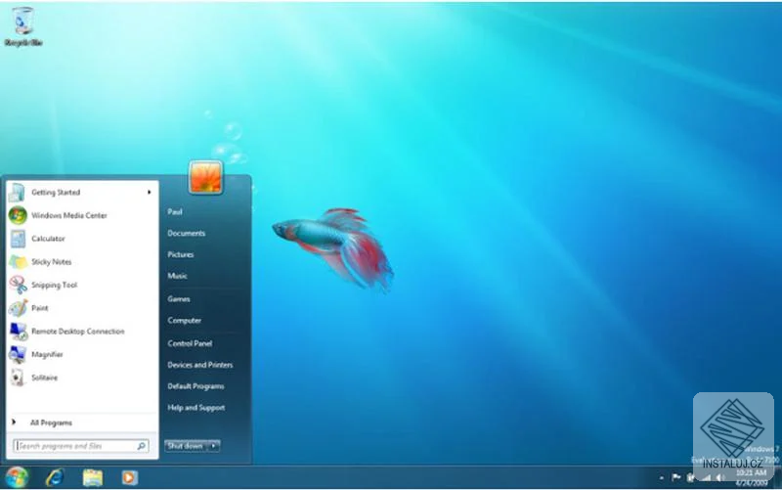Viewport: 782px width, 490px height.
Task: Open Remote Desktop Connection icon
Action: click(x=18, y=332)
